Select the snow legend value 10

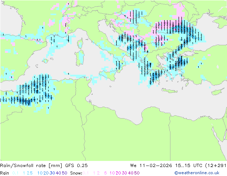(x=112, y=173)
